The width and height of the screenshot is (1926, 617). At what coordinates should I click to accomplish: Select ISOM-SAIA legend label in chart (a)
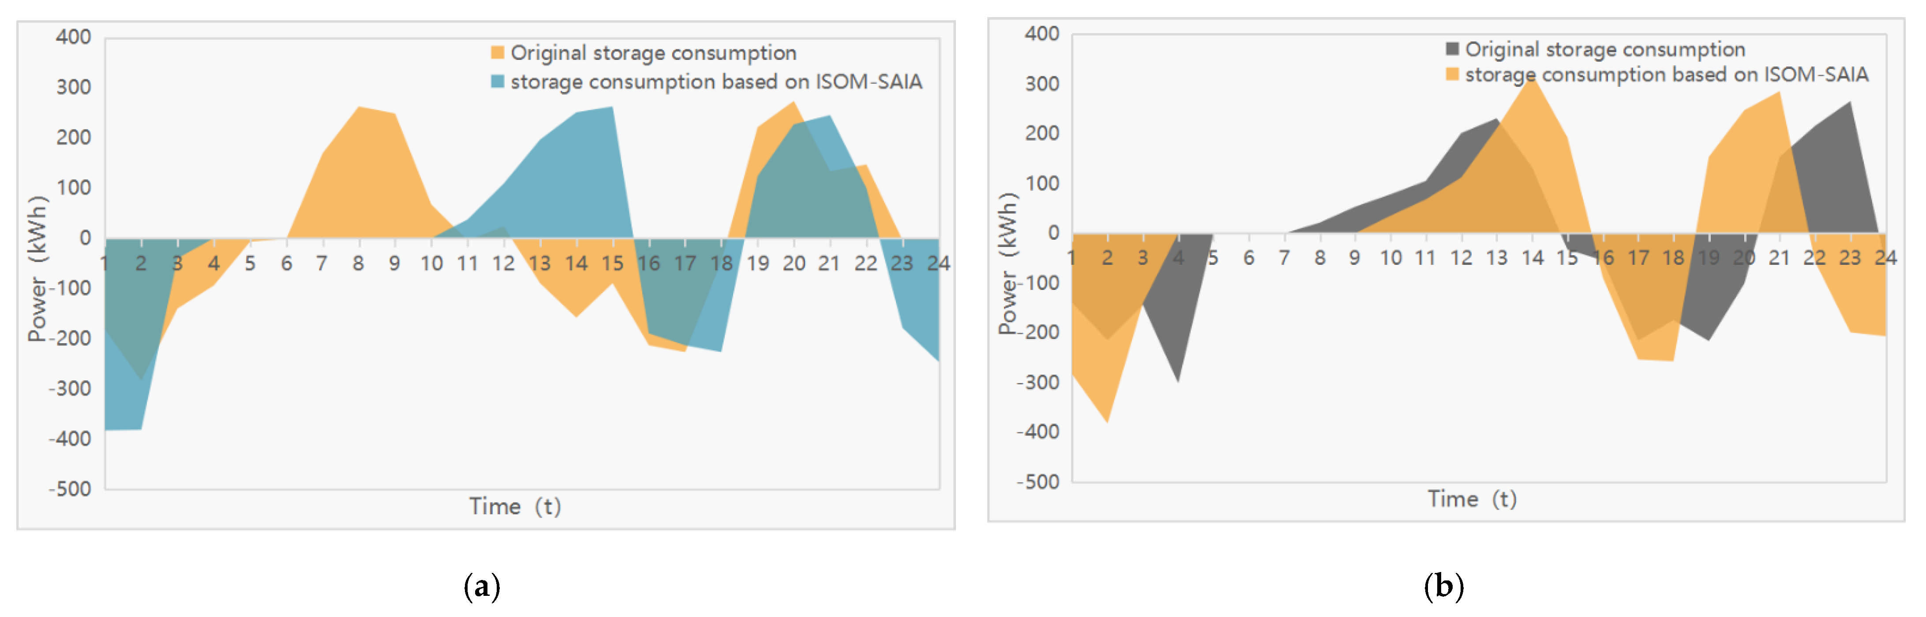point(716,81)
